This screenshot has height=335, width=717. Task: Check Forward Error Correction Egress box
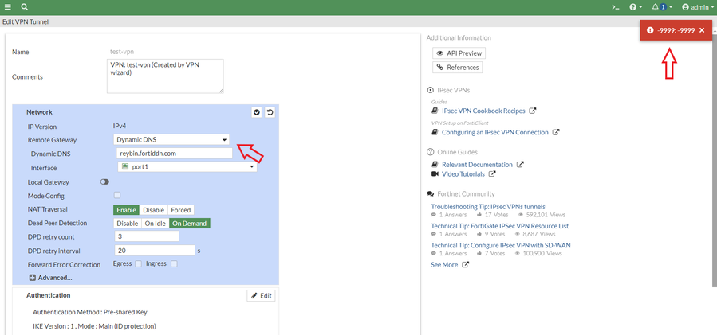(138, 264)
